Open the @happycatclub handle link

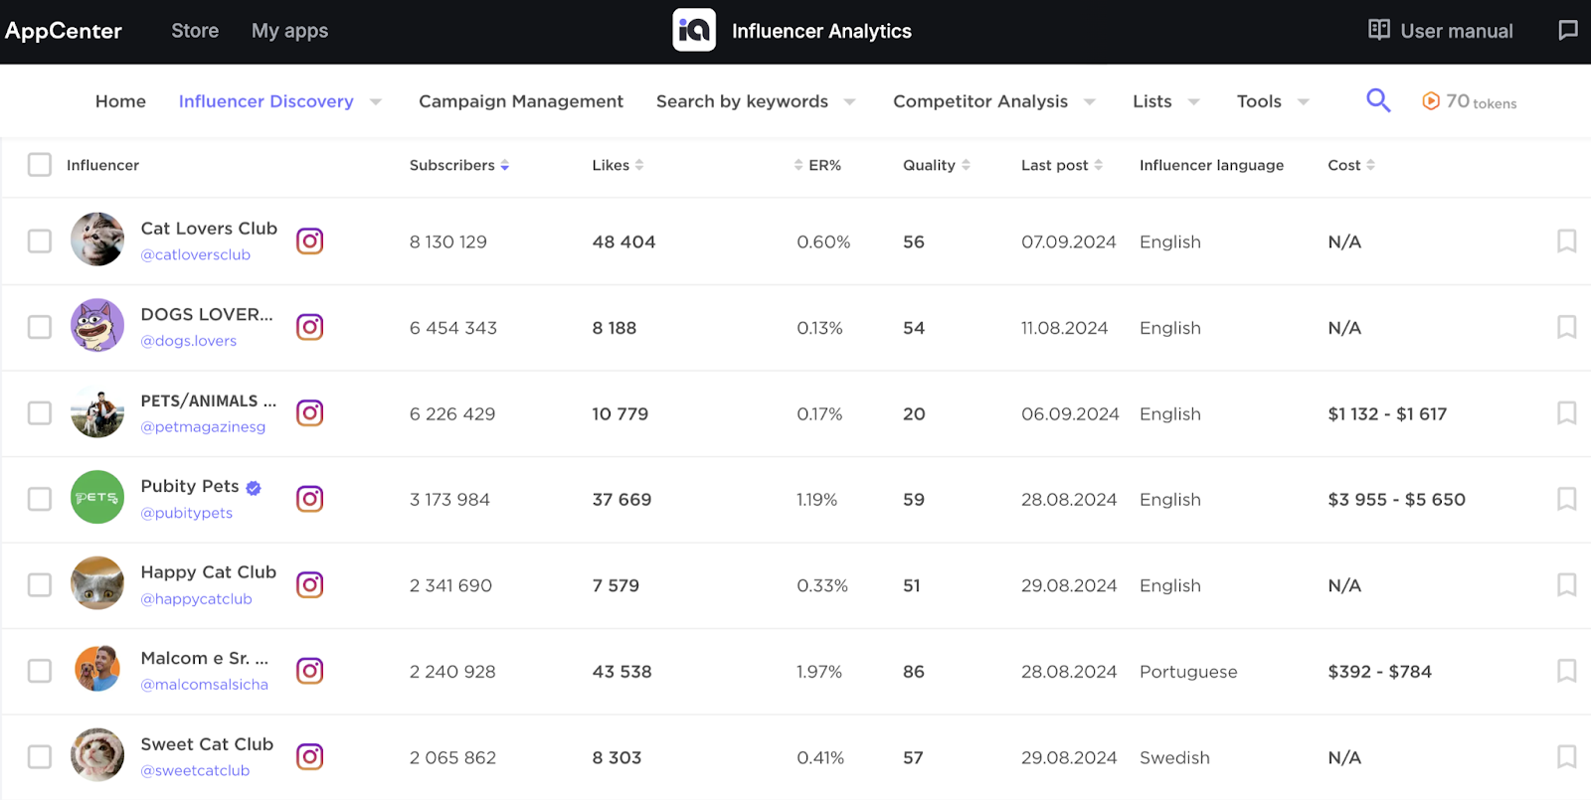[197, 599]
